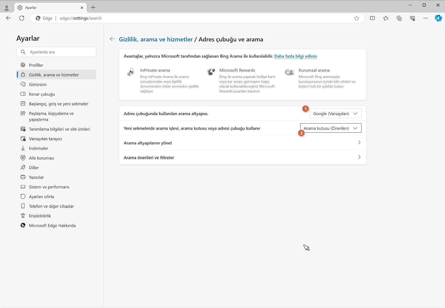445x308 pixels.
Task: Click the Kenar çubuğu sidebar icon
Action: (x=23, y=94)
